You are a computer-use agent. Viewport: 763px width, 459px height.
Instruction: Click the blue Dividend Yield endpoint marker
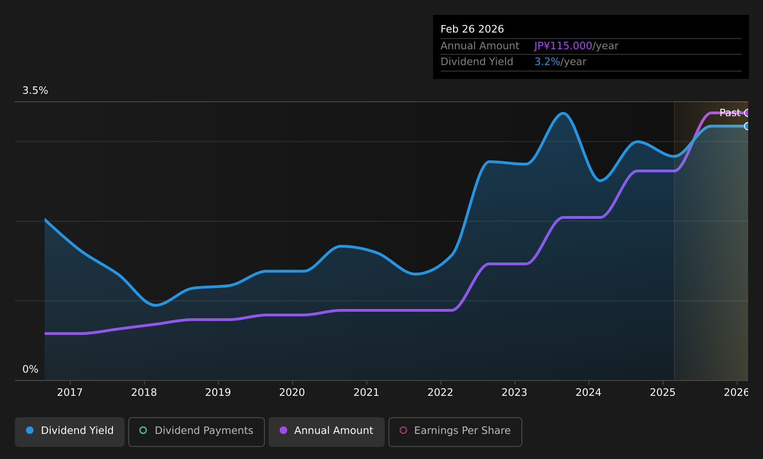[747, 126]
